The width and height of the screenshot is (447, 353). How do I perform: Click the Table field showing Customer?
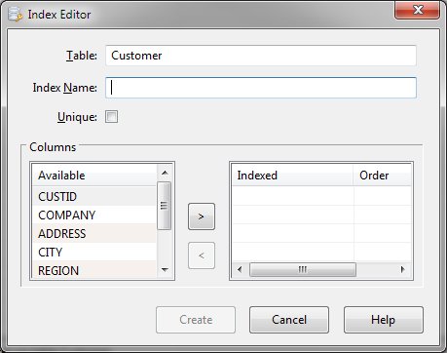tap(261, 56)
